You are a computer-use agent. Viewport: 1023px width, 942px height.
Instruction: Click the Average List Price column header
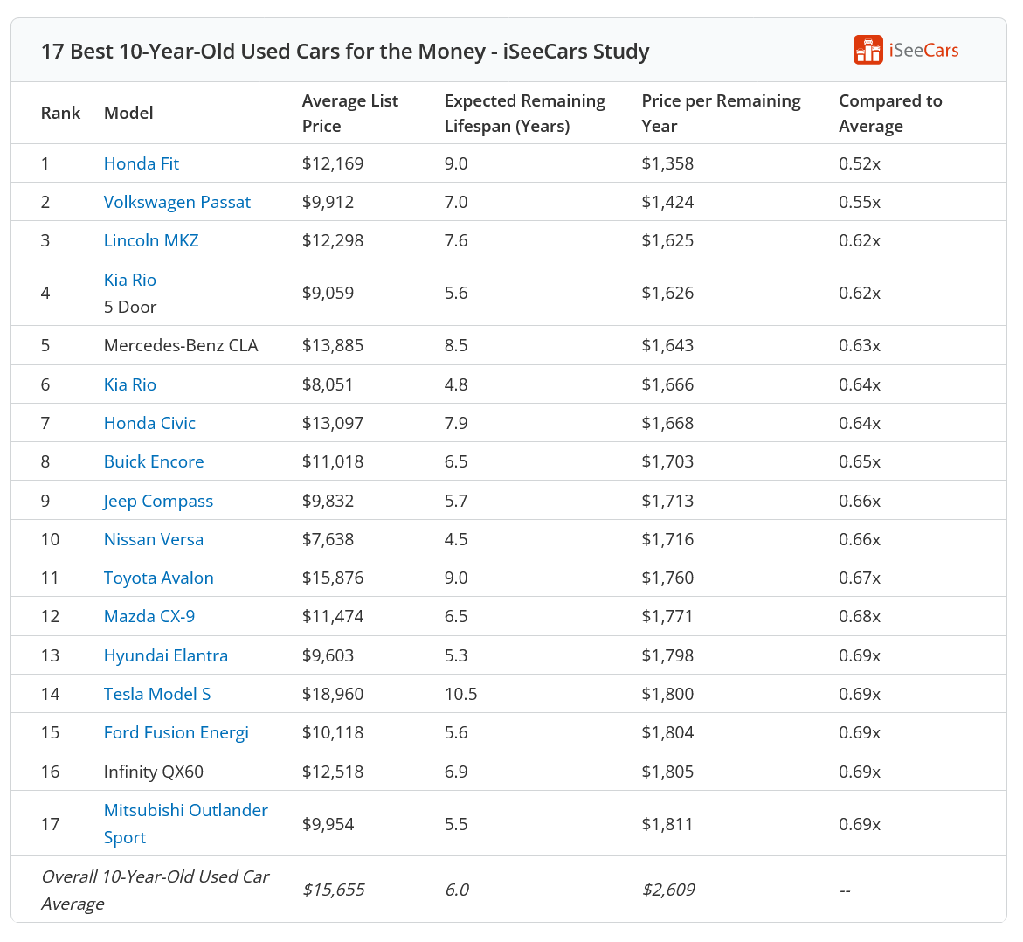coord(349,113)
